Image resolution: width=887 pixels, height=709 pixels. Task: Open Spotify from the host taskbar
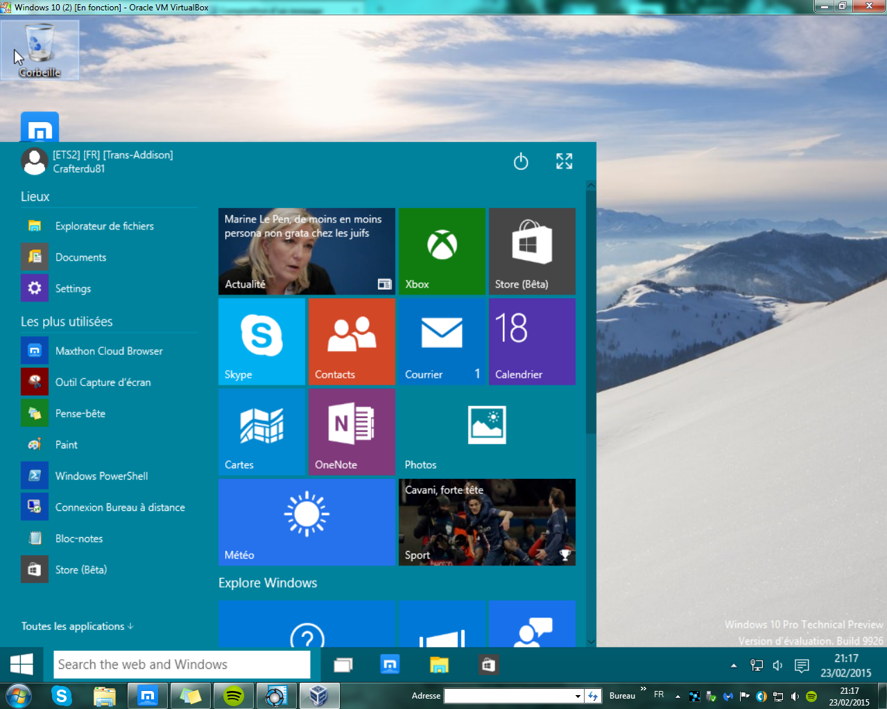pyautogui.click(x=234, y=696)
